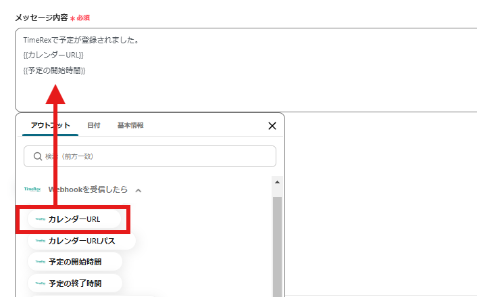Click the {{予定の開始時間}} placeholder in the message

click(54, 70)
